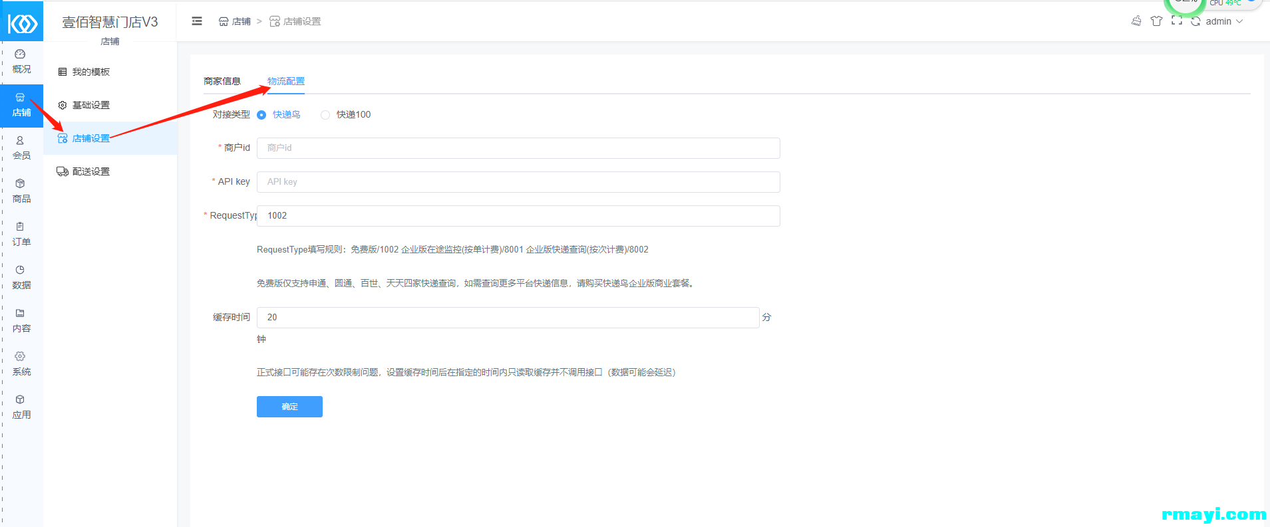Open 基础设置 in the submenu
Viewport: 1270px width, 527px height.
tap(110, 105)
